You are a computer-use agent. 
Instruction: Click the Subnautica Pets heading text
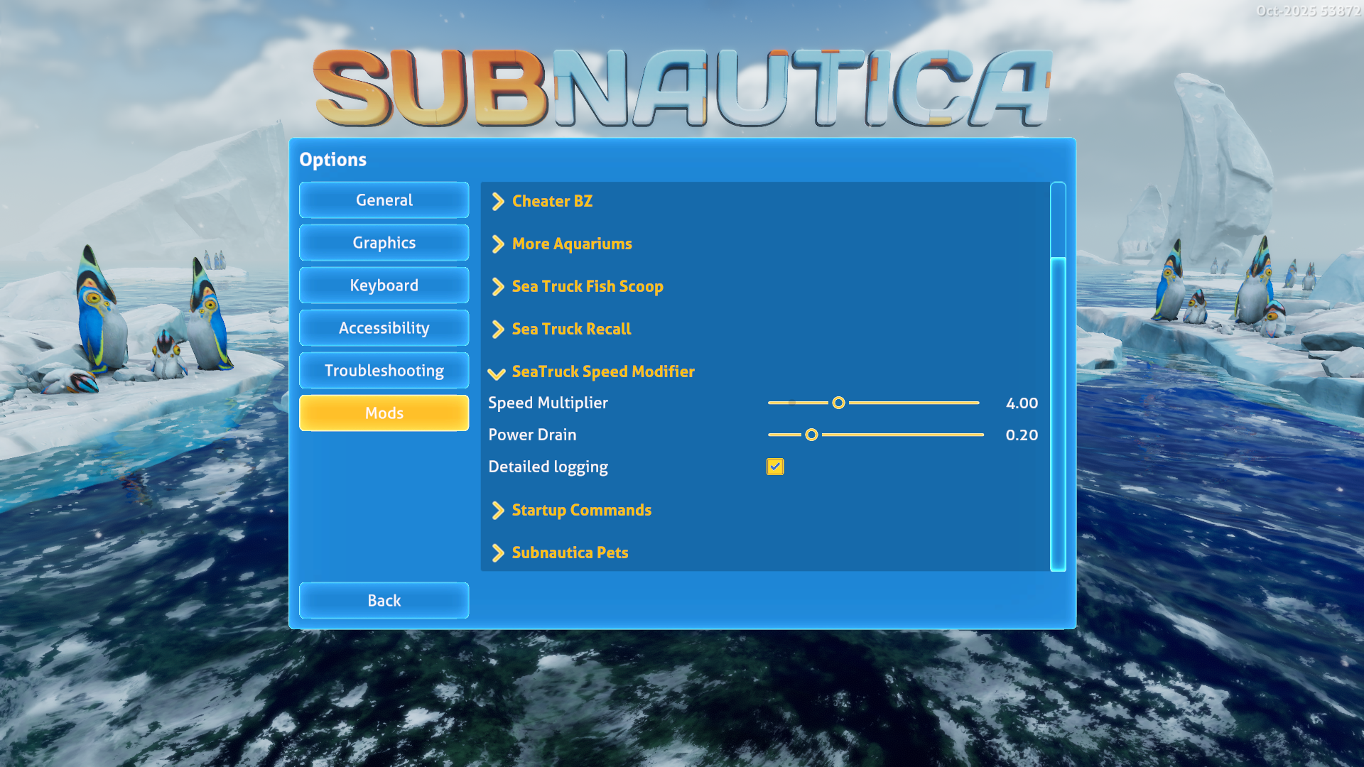click(570, 553)
